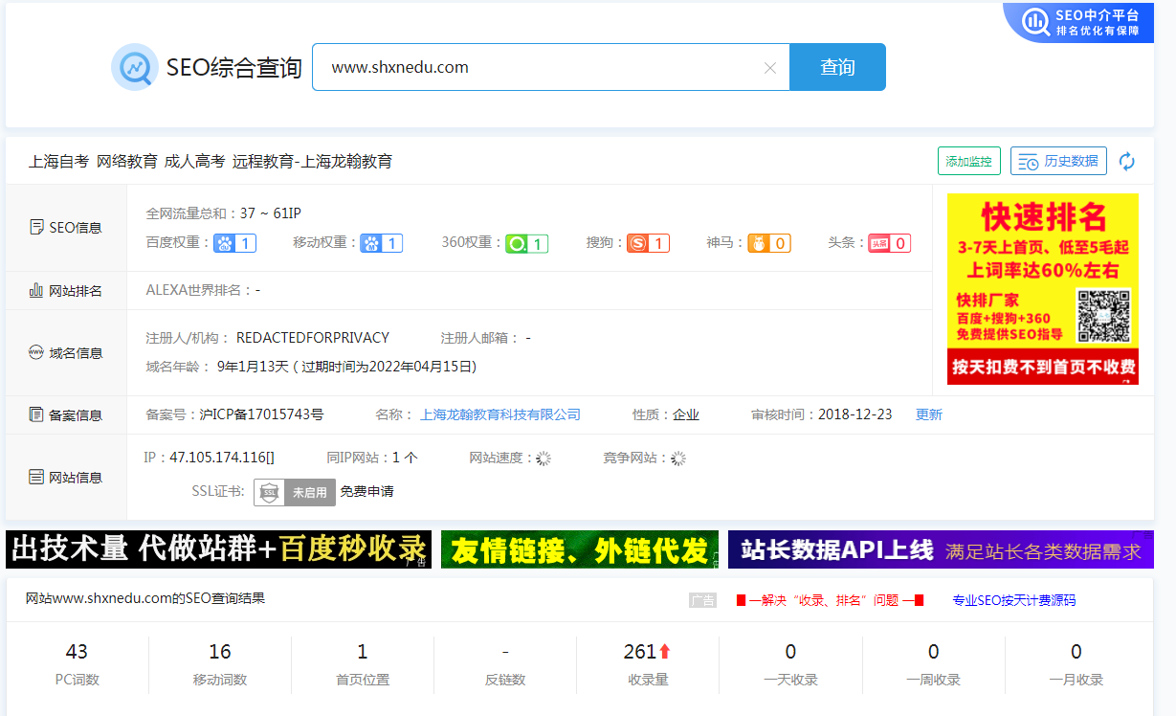Click the 解决收录、排名问题 red ad link
1176x716 pixels.
click(830, 600)
